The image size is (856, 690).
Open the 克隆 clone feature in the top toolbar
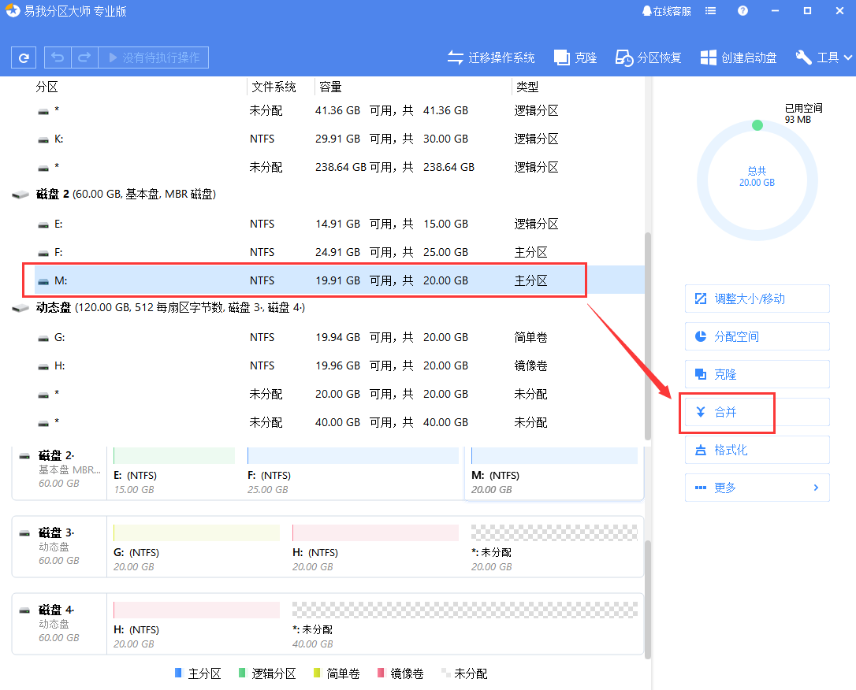tap(575, 57)
